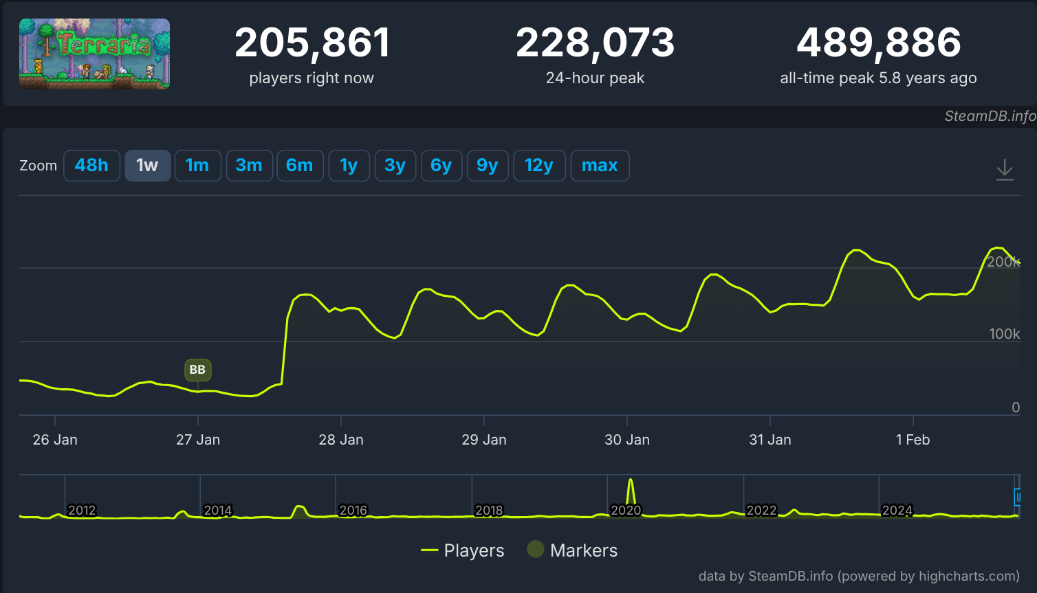
Task: Zoom chart to 6m
Action: pyautogui.click(x=300, y=166)
